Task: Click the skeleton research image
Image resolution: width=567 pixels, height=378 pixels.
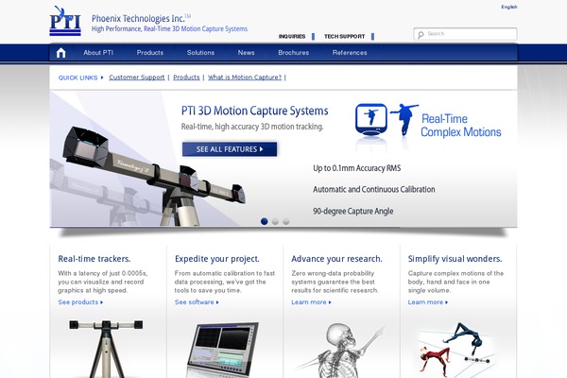Action: [x=338, y=351]
